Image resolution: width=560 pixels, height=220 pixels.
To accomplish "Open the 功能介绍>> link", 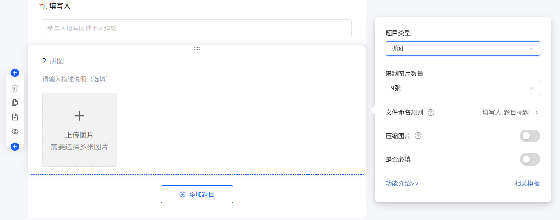I will (402, 184).
